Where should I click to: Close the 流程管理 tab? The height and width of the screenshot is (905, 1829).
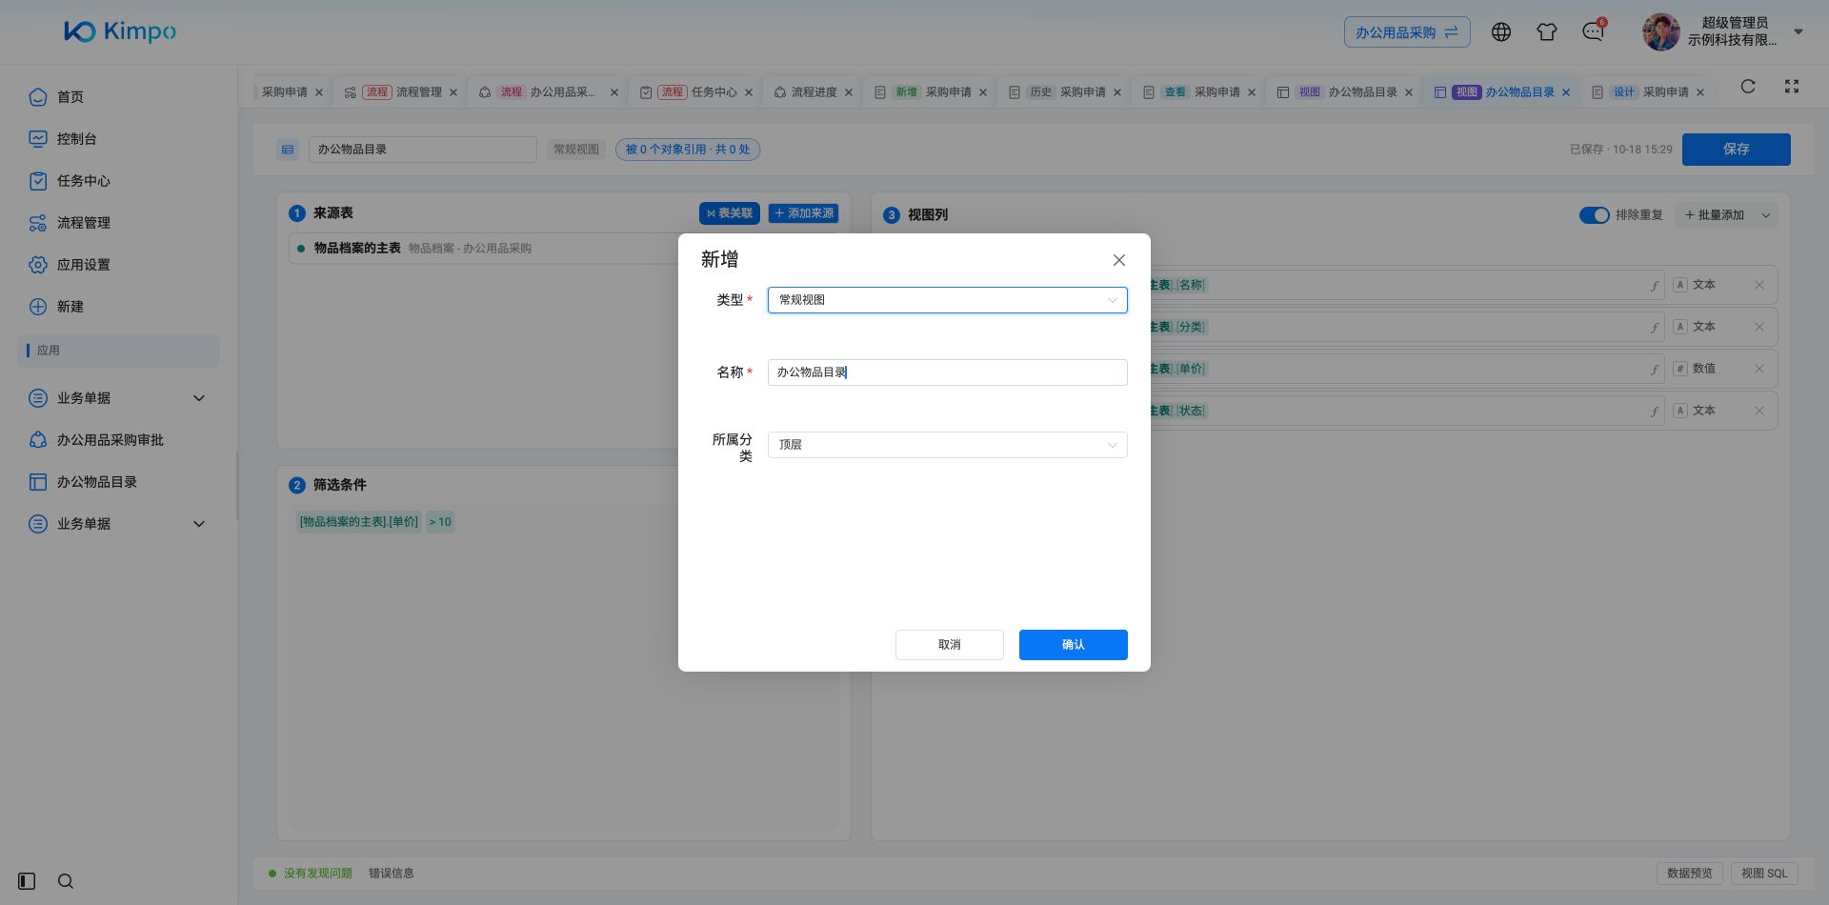pos(453,92)
